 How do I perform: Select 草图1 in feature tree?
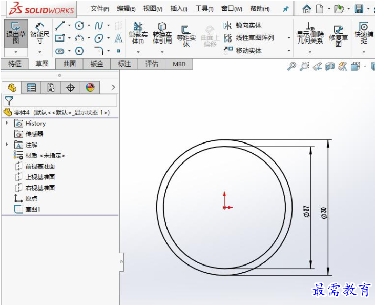(28, 209)
